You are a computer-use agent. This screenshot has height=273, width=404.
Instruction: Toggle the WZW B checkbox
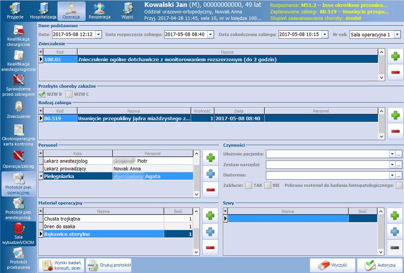pyautogui.click(x=42, y=94)
